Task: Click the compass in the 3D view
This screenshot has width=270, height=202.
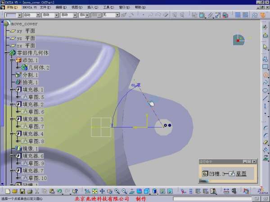Action: click(239, 40)
